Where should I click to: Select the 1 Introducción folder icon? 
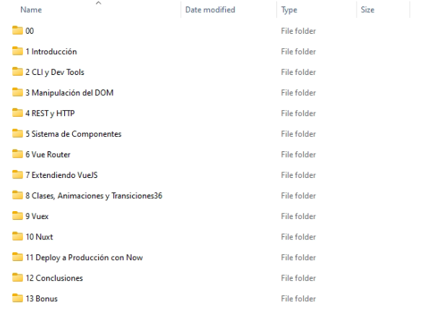point(17,51)
